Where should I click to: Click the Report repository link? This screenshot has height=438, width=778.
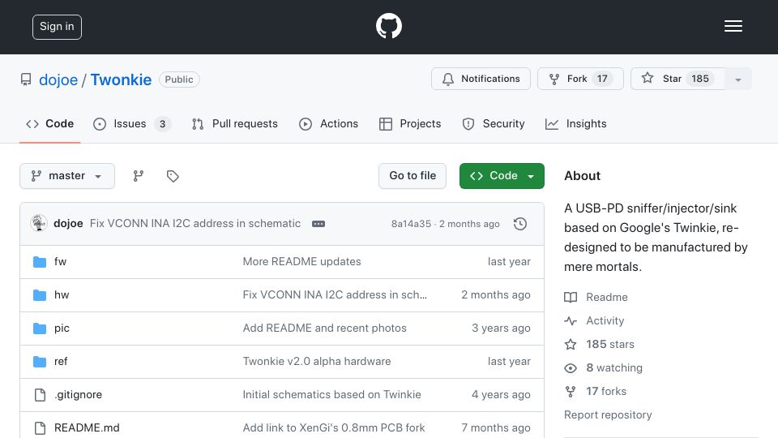[608, 415]
